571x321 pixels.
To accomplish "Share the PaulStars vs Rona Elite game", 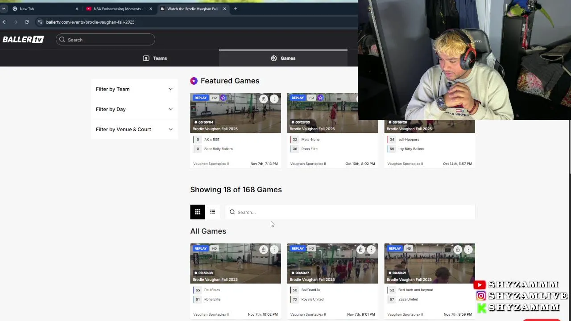I will point(264,250).
